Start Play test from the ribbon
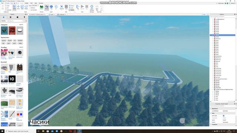 click(78, 7)
